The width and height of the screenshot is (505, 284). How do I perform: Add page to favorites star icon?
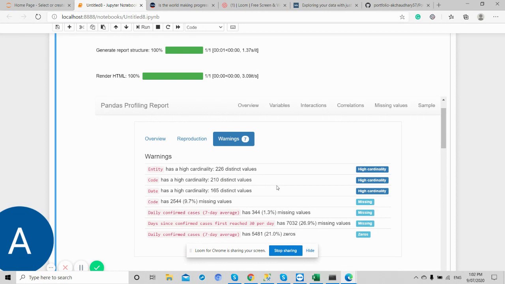402,17
